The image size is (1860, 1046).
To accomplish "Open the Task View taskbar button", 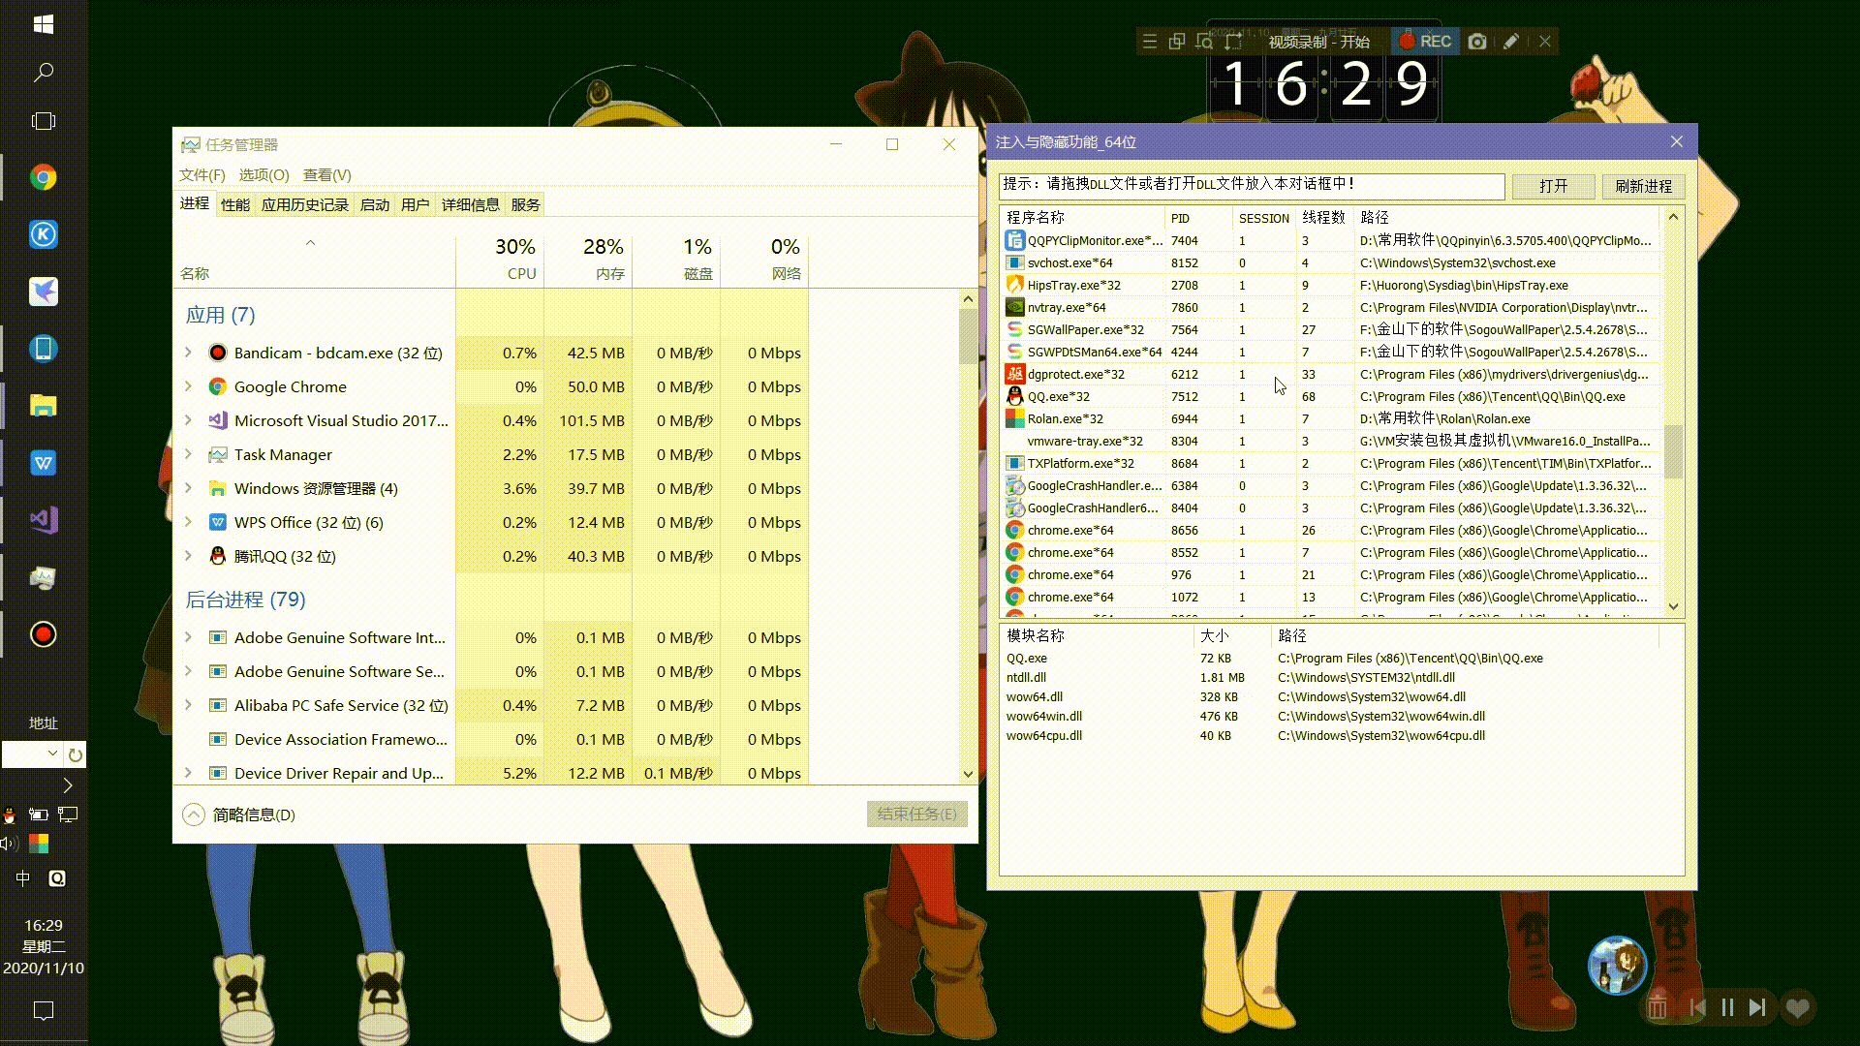I will [x=43, y=121].
